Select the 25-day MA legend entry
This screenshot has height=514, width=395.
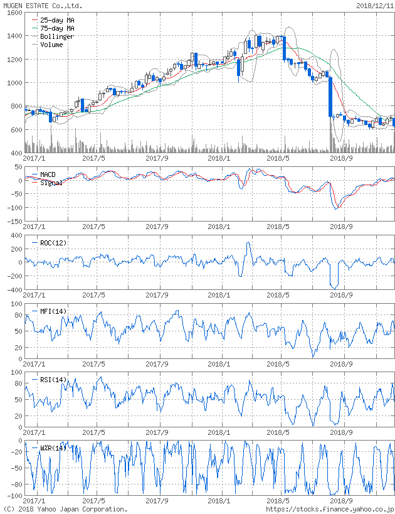pyautogui.click(x=57, y=20)
